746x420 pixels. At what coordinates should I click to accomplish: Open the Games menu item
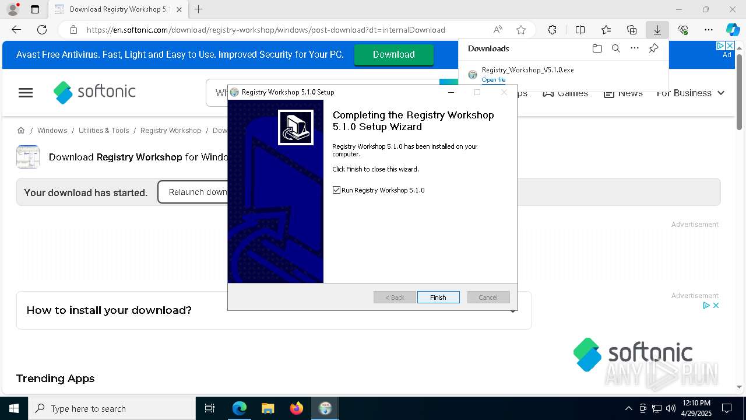coord(565,93)
